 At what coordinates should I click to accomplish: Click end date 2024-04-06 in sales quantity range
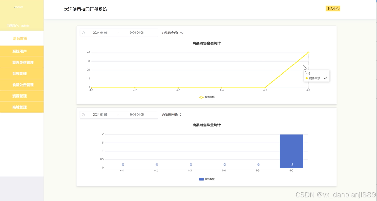(x=136, y=115)
